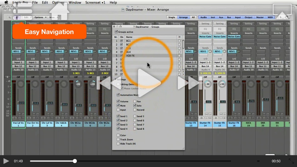
Task: Skip to next video with the overlay icon
Action: 190,83
